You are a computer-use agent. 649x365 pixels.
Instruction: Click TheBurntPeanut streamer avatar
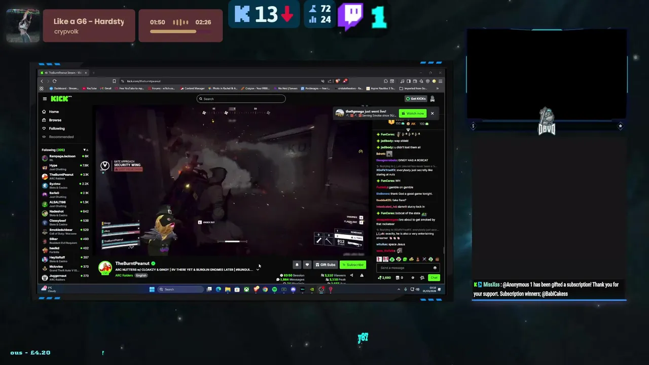(x=105, y=268)
